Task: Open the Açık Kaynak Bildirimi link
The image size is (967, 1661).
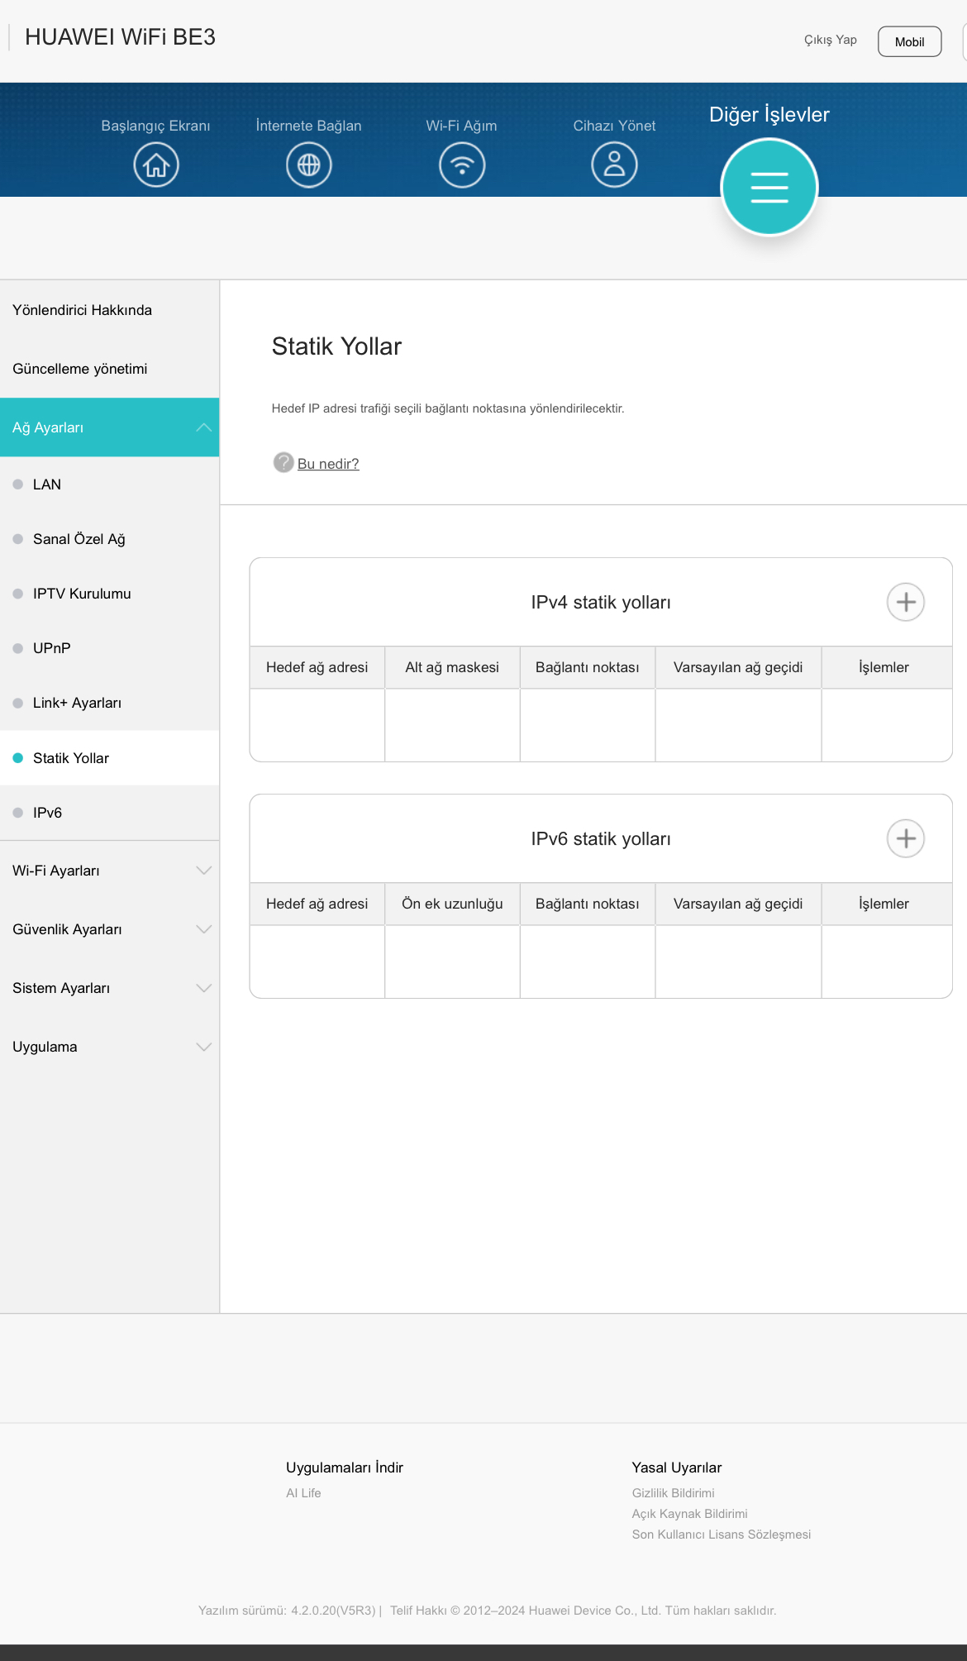Action: click(x=690, y=1514)
